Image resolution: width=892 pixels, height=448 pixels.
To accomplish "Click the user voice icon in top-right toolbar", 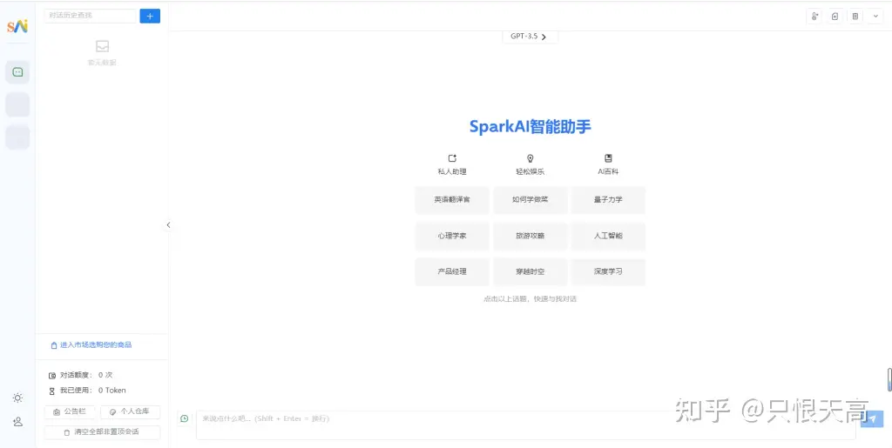I will point(814,17).
